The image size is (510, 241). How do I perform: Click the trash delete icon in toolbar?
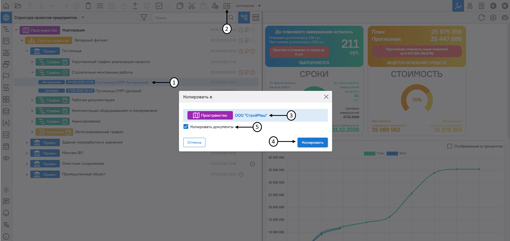(x=88, y=6)
